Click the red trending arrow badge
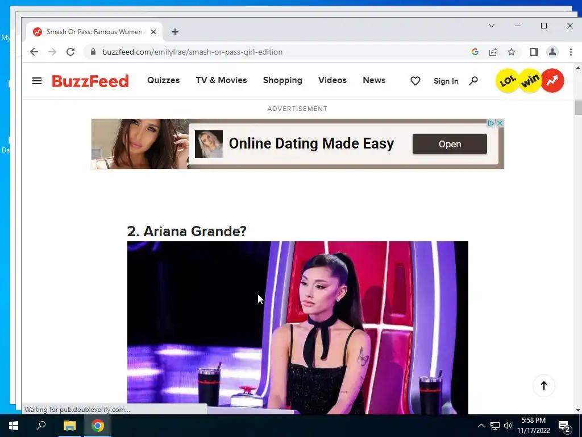 552,81
